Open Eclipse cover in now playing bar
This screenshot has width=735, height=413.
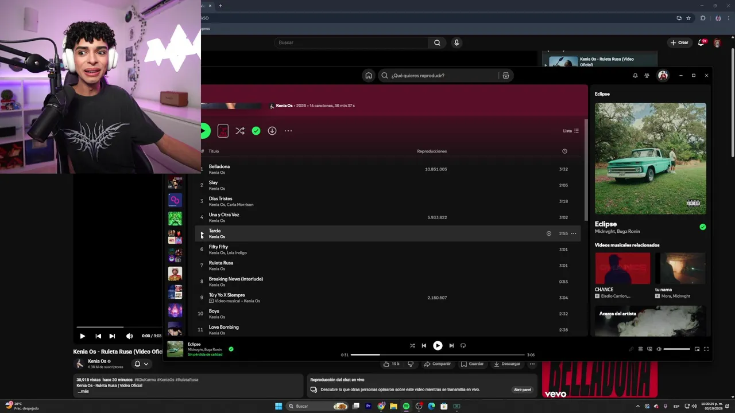[175, 349]
